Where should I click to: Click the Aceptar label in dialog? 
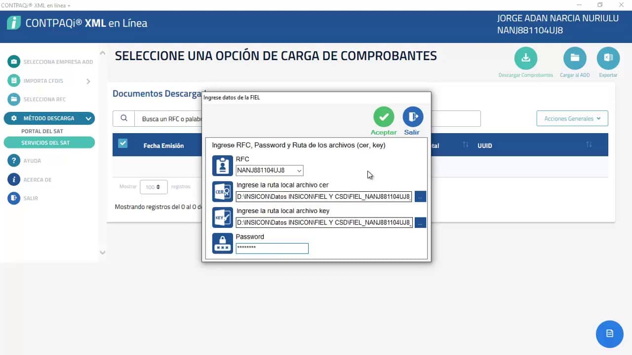(x=384, y=132)
